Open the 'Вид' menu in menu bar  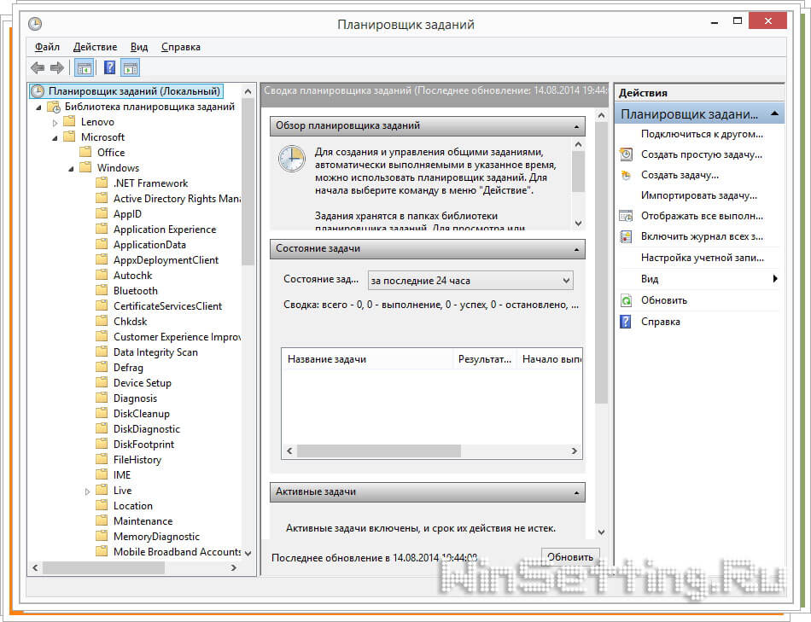pos(139,47)
